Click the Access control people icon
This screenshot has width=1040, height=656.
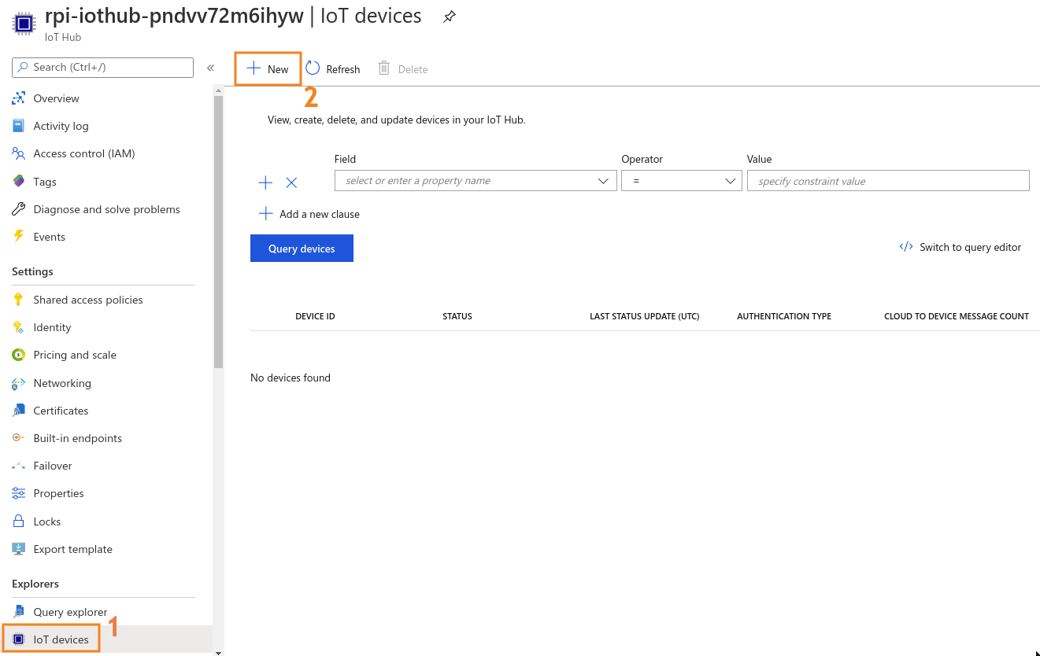tap(19, 153)
